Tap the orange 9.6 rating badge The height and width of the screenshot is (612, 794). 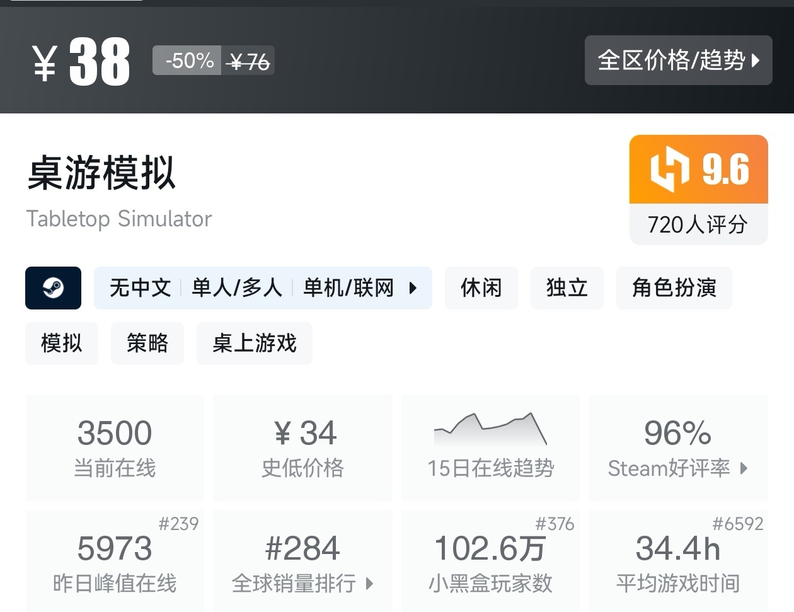pos(698,170)
